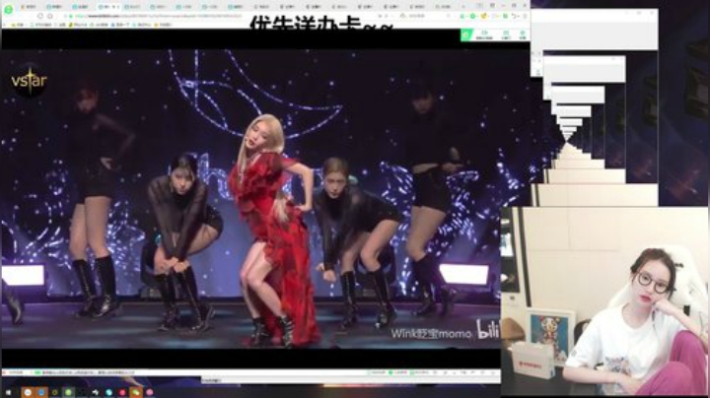This screenshot has height=398, width=710.
Task: Click the dancing stage video
Action: coord(251,199)
